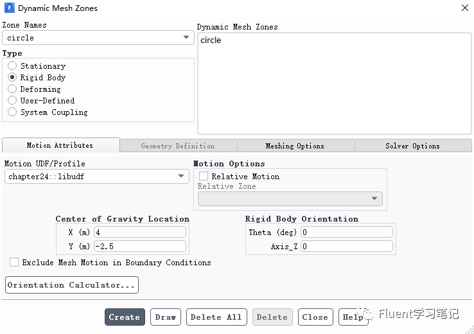The width and height of the screenshot is (474, 334).
Task: Select the Rigid Body type option
Action: click(x=12, y=77)
